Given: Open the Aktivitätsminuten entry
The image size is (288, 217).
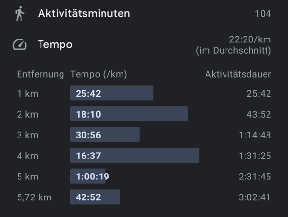Looking at the screenshot, I should coord(84,13).
